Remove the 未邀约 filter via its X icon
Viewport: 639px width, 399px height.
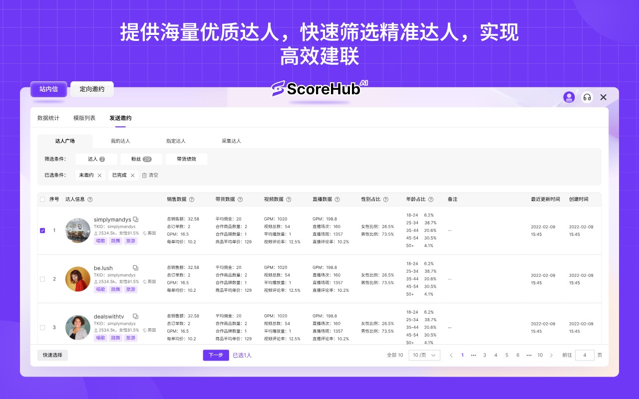[99, 175]
